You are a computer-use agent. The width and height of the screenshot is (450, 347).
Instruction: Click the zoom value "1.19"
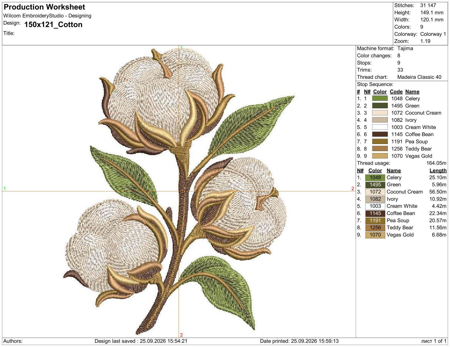(x=425, y=41)
